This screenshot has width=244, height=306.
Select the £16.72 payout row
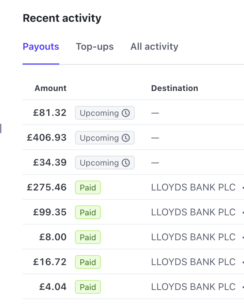click(50, 262)
